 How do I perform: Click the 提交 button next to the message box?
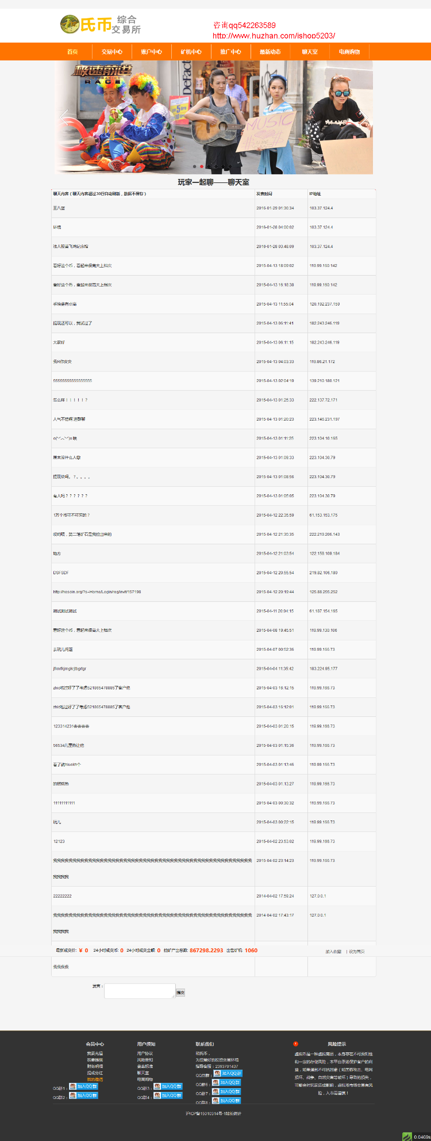180,992
